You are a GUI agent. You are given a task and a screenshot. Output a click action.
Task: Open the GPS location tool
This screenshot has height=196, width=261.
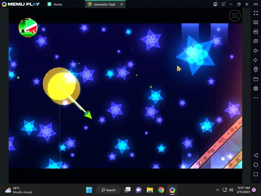(256, 69)
